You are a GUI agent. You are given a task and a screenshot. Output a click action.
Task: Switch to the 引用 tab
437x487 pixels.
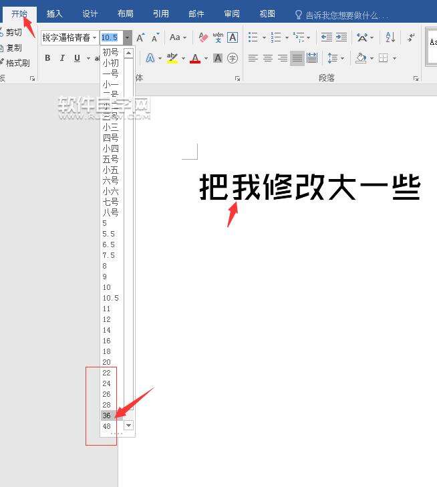coord(161,14)
